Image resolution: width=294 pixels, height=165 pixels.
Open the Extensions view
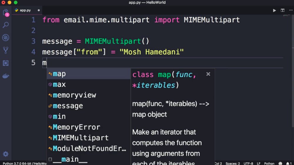tap(6, 63)
